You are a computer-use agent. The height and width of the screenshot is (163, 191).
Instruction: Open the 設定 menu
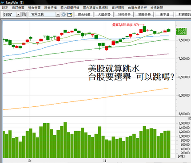coord(5,8)
